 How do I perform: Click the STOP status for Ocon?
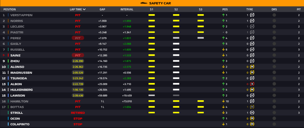point(78,118)
